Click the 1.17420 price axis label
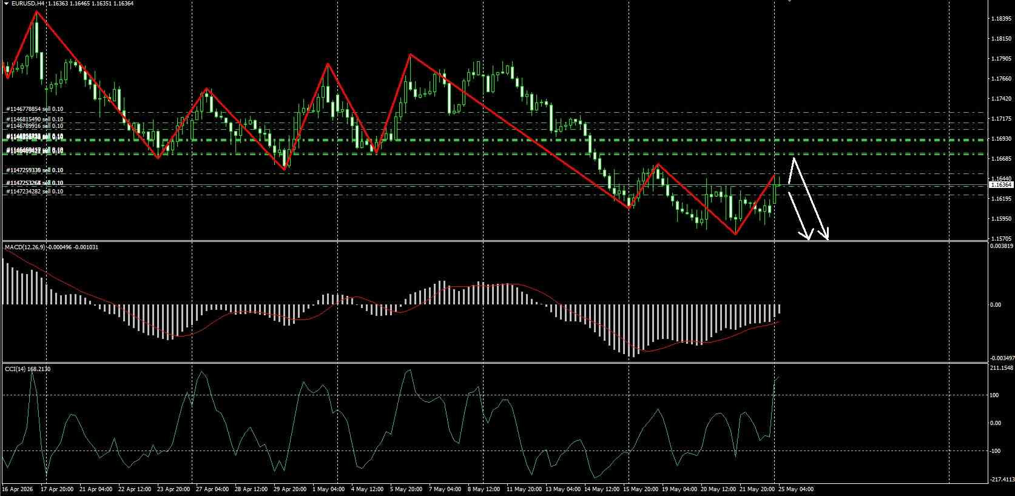 tap(1001, 99)
